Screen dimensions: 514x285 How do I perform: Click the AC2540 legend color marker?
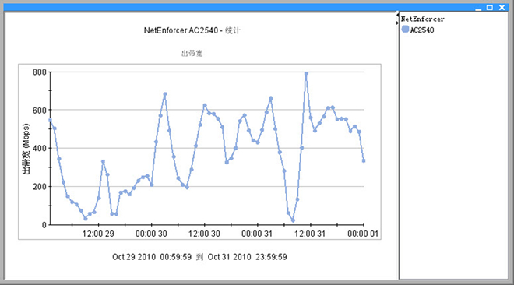pyautogui.click(x=406, y=29)
